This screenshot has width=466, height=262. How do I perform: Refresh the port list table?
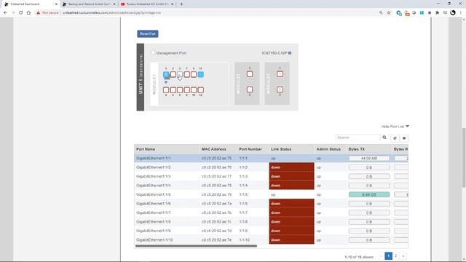(395, 138)
